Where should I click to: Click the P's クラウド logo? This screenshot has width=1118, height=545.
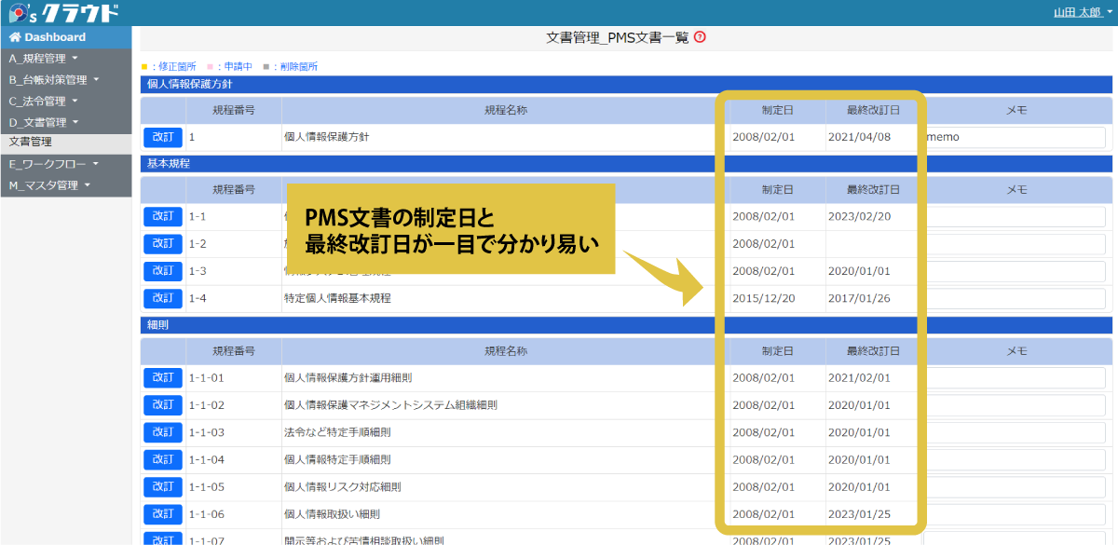[x=61, y=12]
